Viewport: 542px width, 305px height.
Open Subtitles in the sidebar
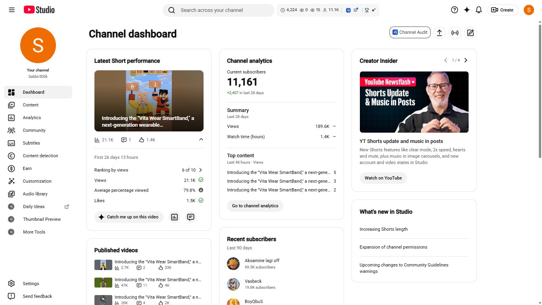(38, 143)
